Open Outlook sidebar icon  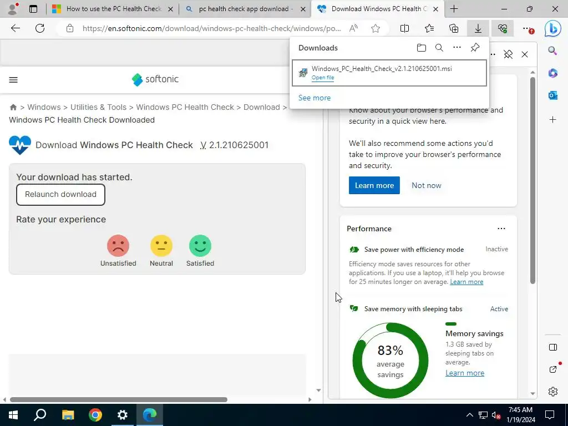(x=552, y=95)
